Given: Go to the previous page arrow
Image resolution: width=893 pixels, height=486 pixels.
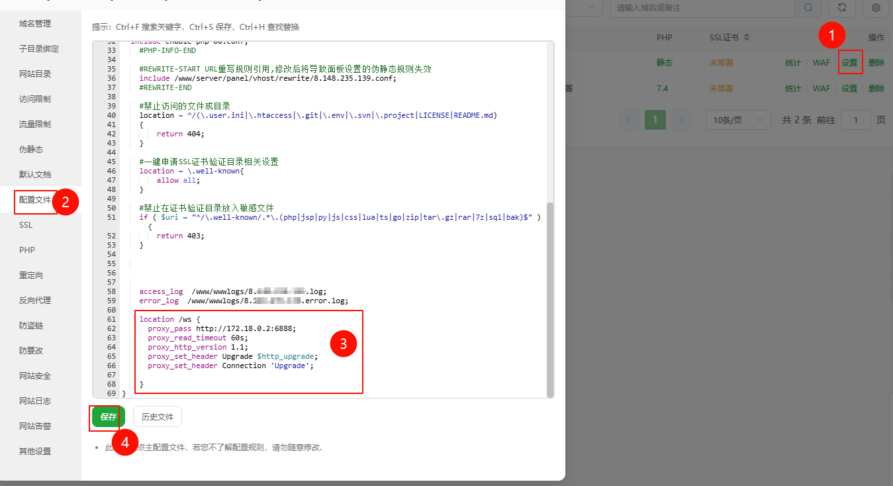Looking at the screenshot, I should [629, 120].
